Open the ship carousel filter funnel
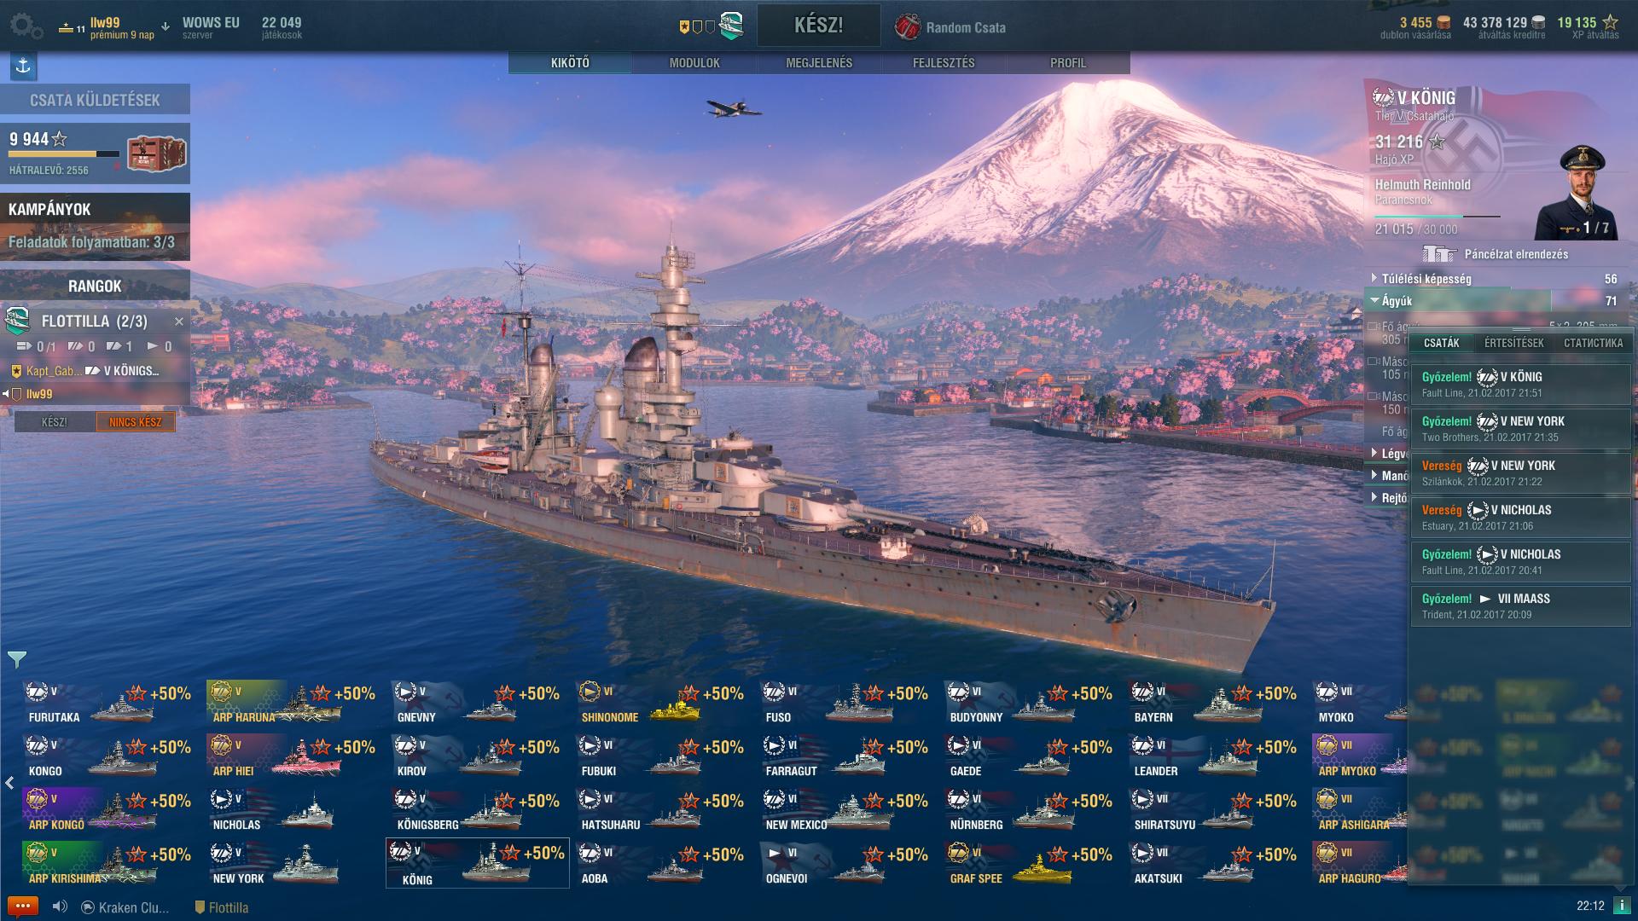 [17, 659]
